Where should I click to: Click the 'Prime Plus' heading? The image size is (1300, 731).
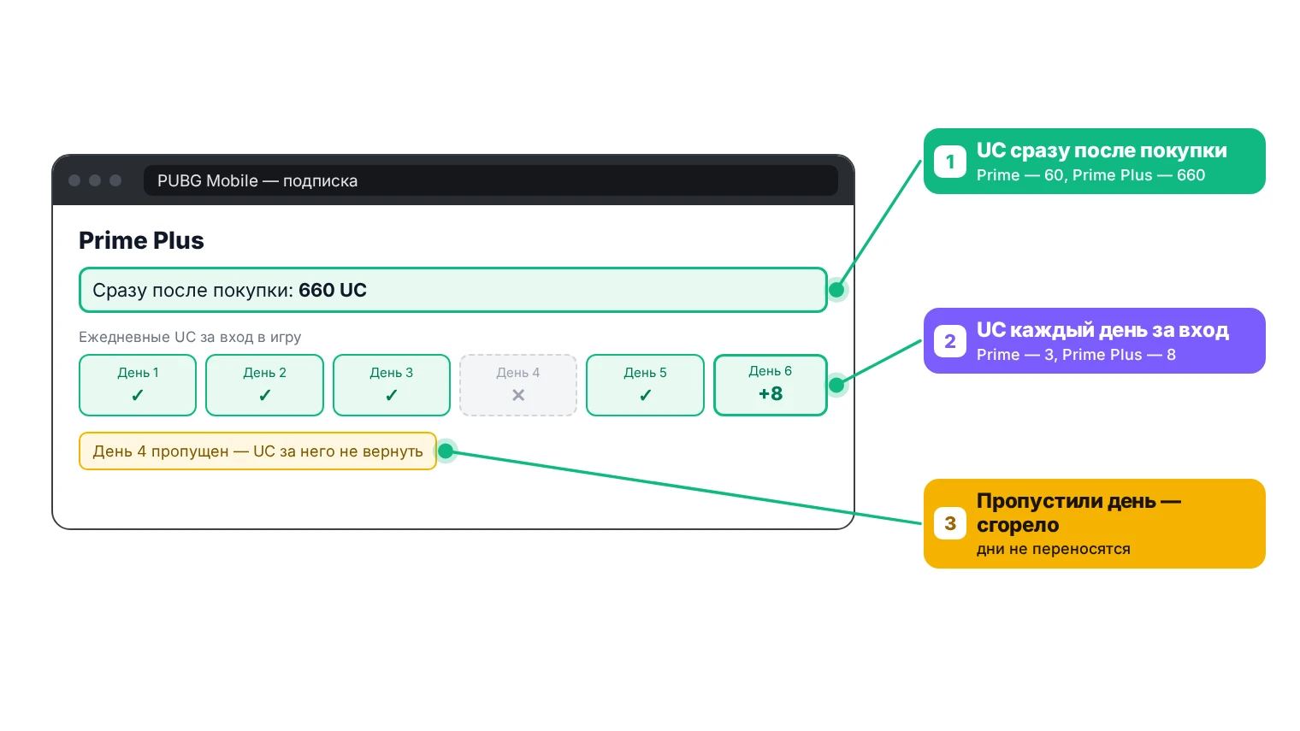(141, 240)
